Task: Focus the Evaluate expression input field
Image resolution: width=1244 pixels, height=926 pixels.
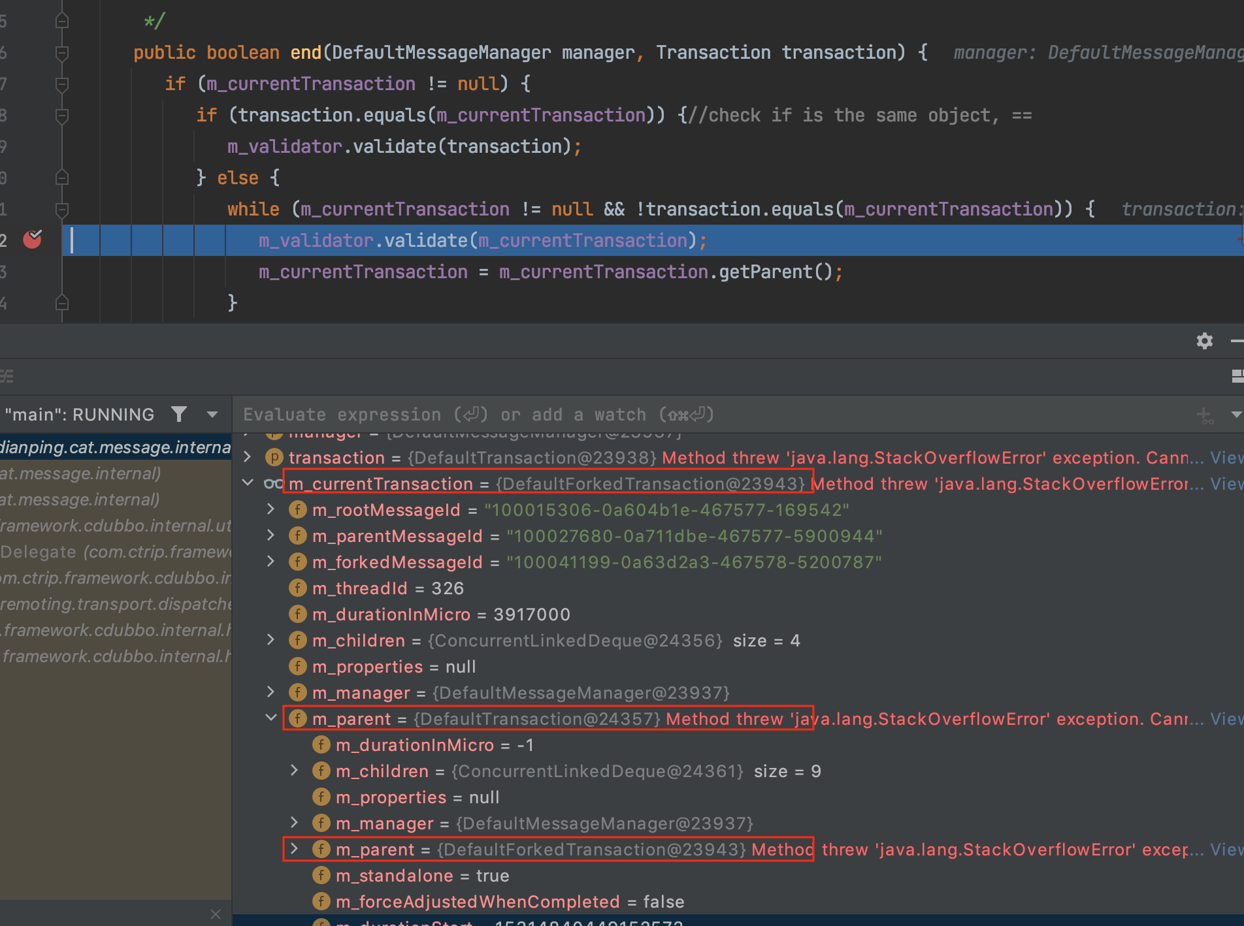Action: [712, 415]
